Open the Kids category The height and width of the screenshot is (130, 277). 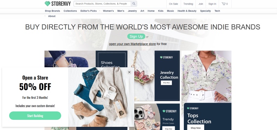(x=161, y=11)
